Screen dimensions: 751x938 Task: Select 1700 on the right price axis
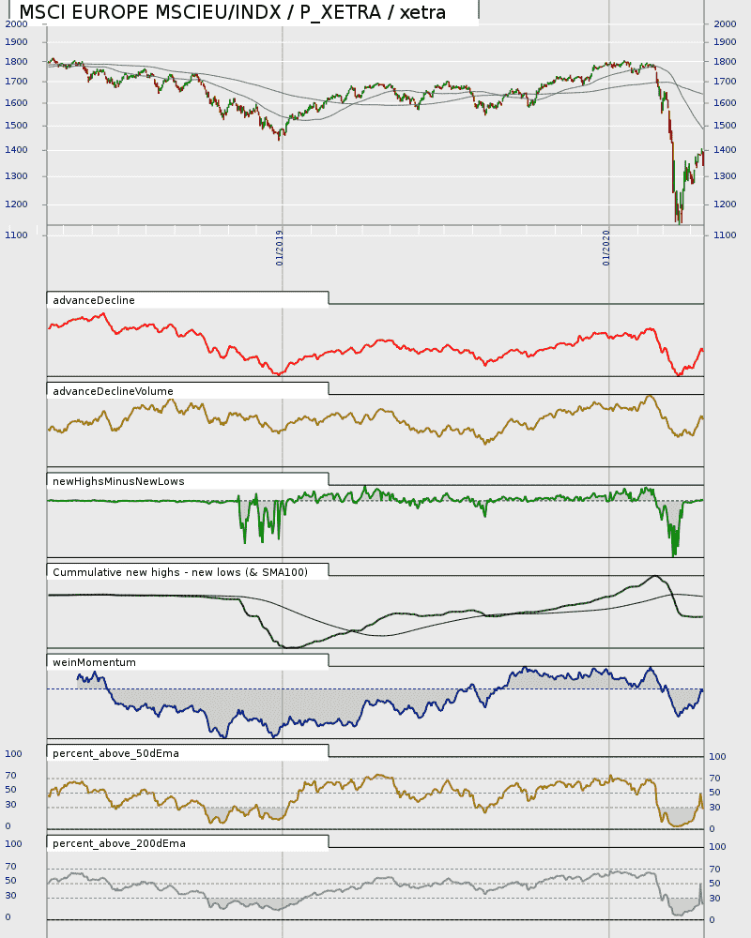[725, 82]
